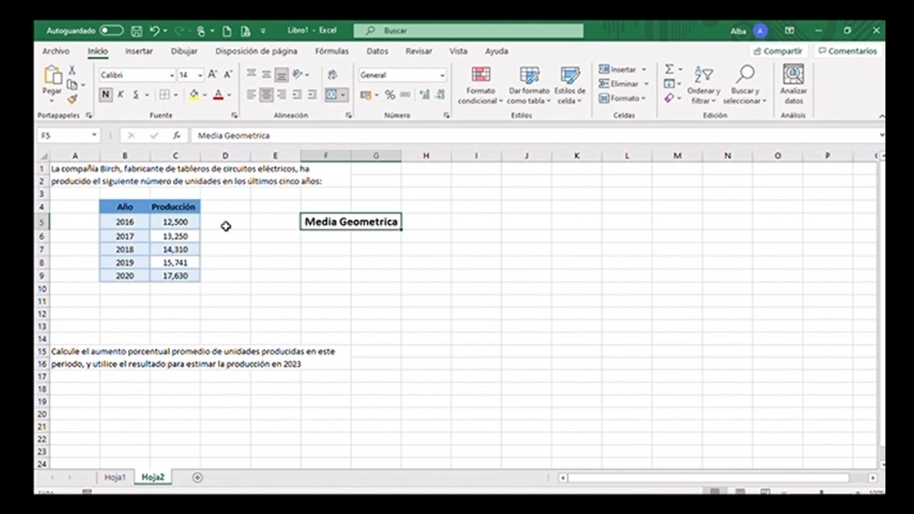This screenshot has height=514, width=914.
Task: Increase decimal places
Action: [424, 94]
